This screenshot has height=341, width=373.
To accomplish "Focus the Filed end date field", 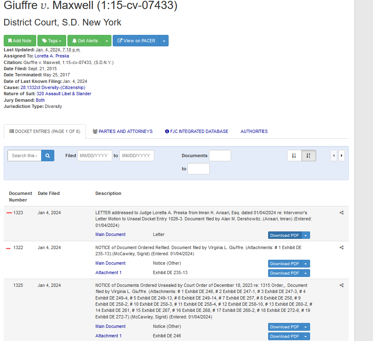I will point(137,156).
